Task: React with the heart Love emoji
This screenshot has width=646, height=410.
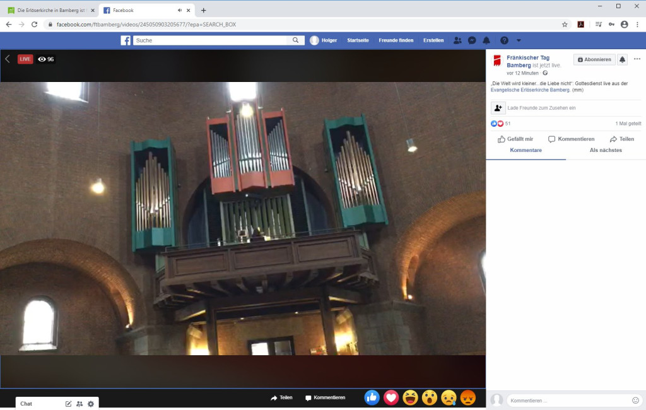Action: click(391, 397)
